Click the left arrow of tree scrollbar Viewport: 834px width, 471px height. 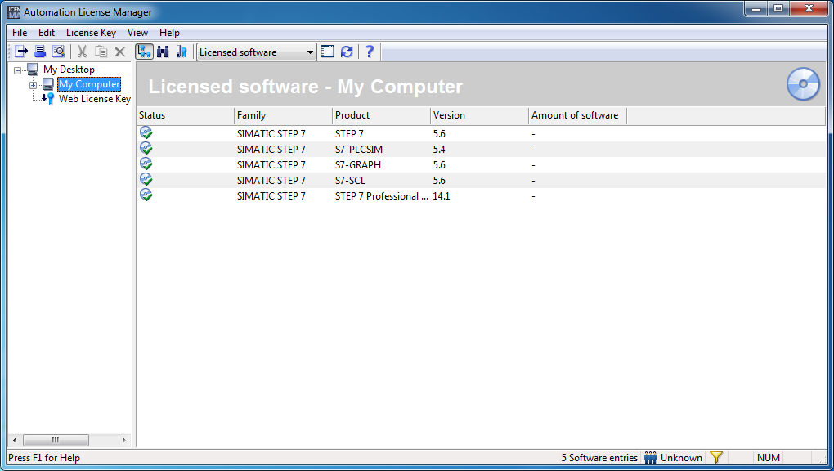point(15,440)
